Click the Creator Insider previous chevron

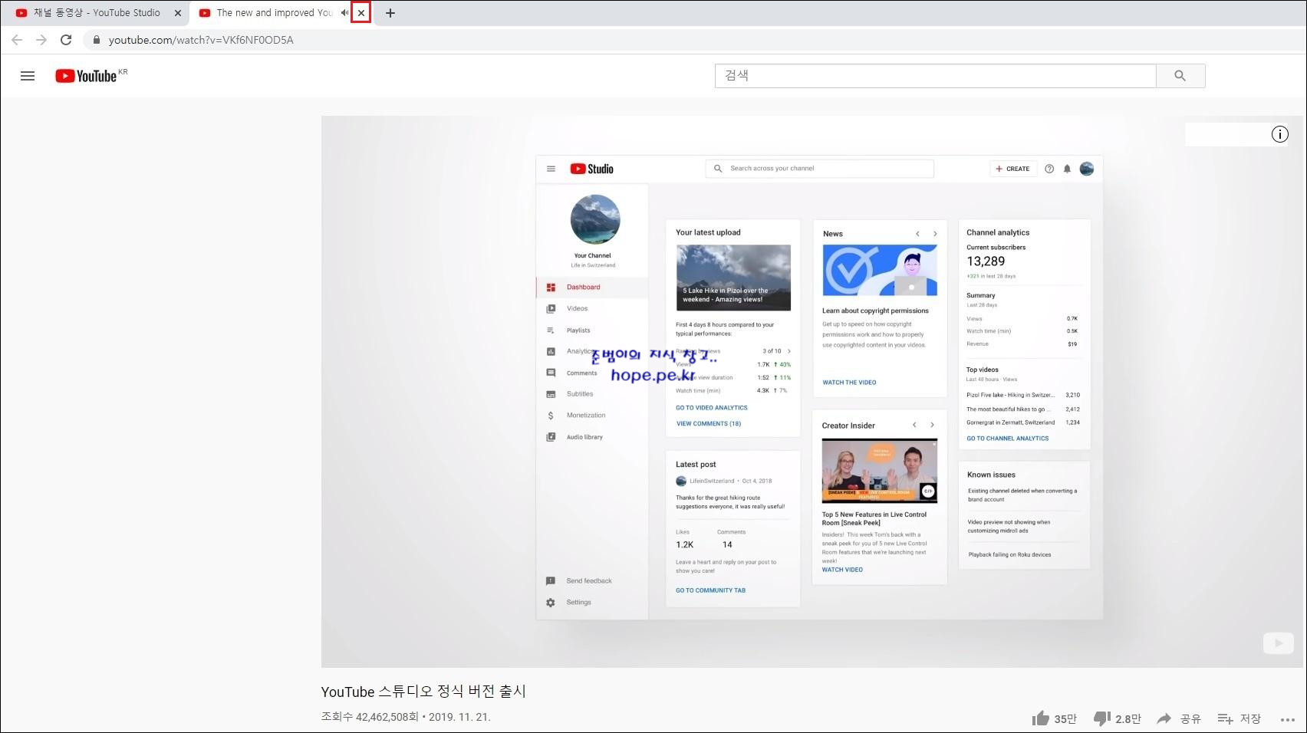pos(914,425)
